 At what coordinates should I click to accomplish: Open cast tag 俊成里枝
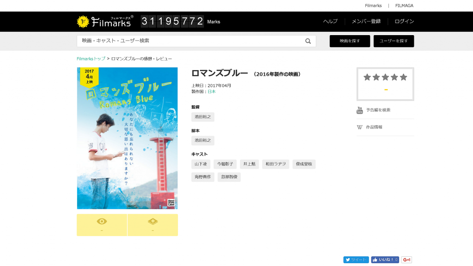pyautogui.click(x=304, y=164)
